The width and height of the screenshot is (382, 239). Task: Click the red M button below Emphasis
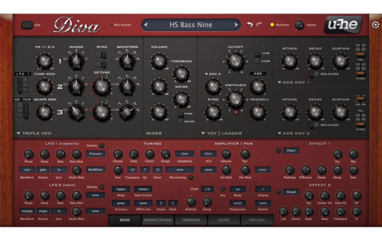pos(236,112)
